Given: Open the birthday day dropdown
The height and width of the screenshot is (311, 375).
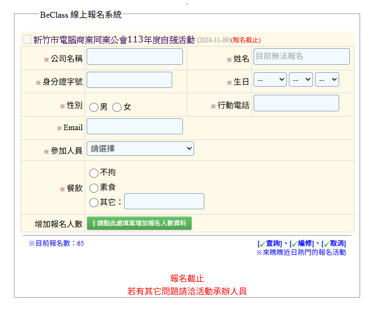Looking at the screenshot, I should 327,80.
